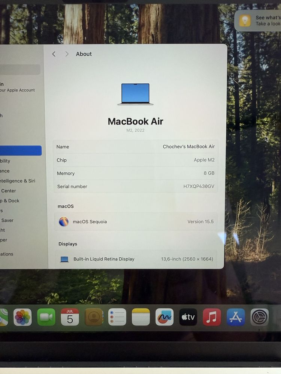The height and width of the screenshot is (374, 281).
Task: Click 'Built-in Liquid Retina Display' label
Action: pos(104,259)
